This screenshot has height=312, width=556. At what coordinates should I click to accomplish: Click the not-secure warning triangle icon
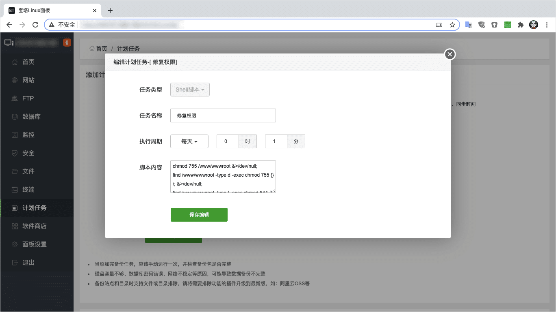(52, 25)
